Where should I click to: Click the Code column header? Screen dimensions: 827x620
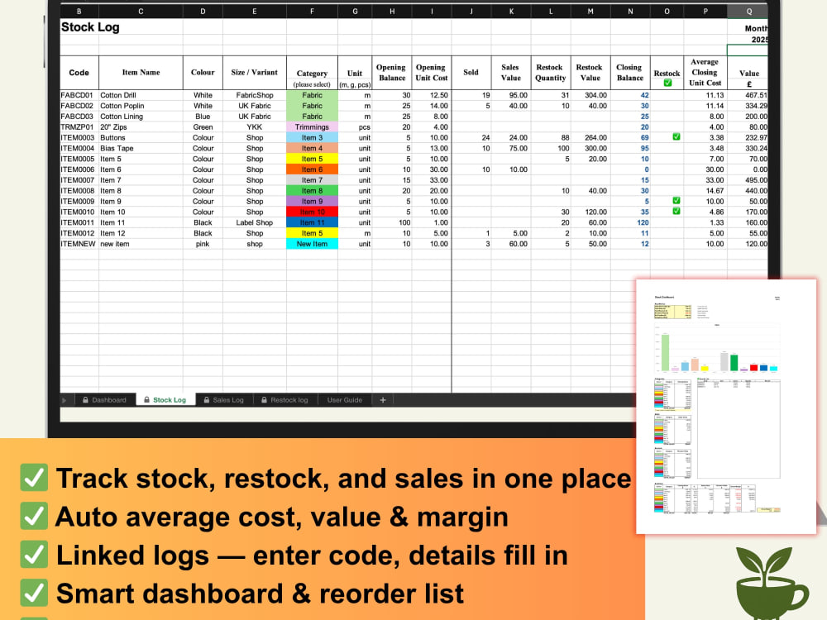pyautogui.click(x=79, y=73)
